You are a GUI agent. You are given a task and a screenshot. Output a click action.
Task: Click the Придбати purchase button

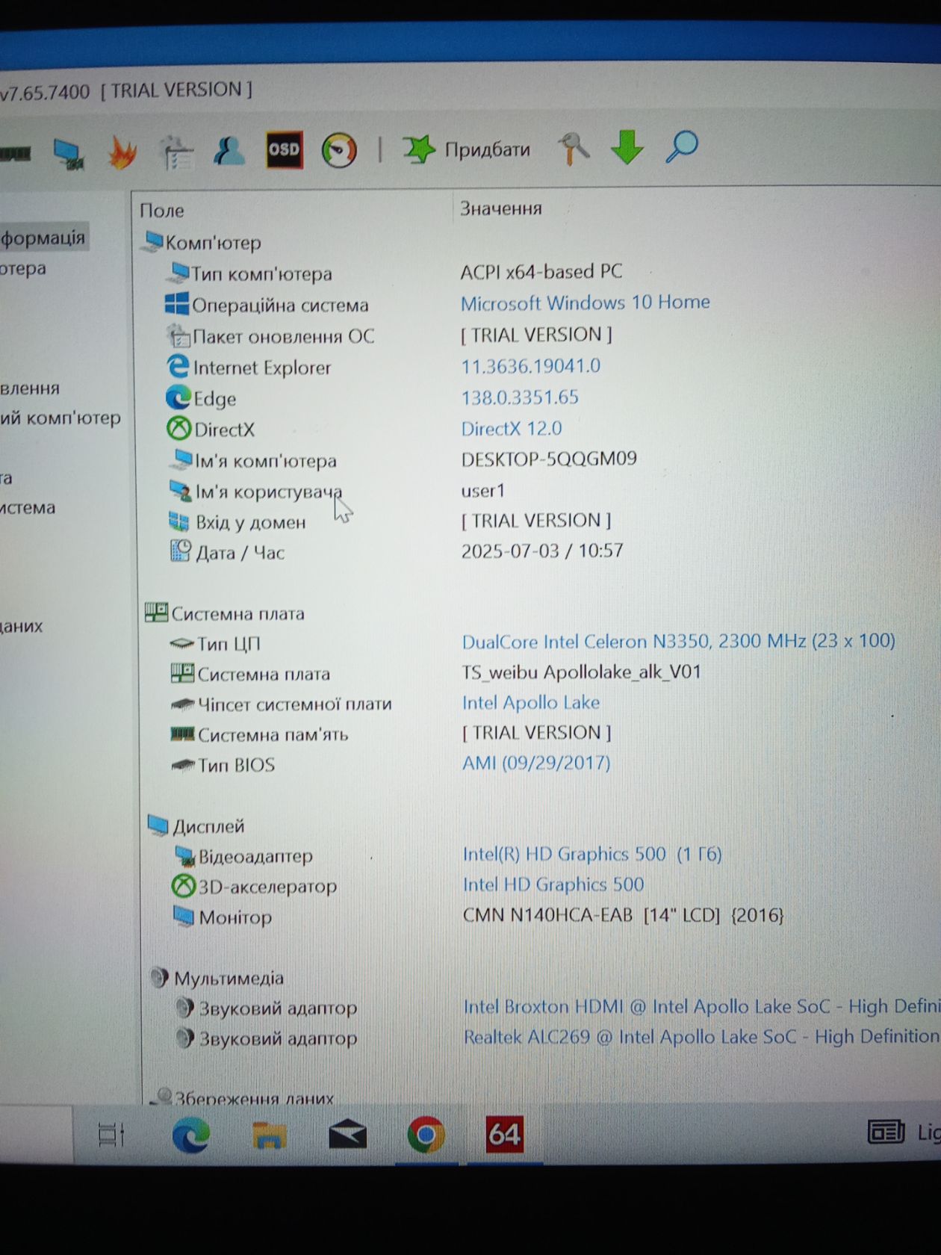(x=487, y=149)
